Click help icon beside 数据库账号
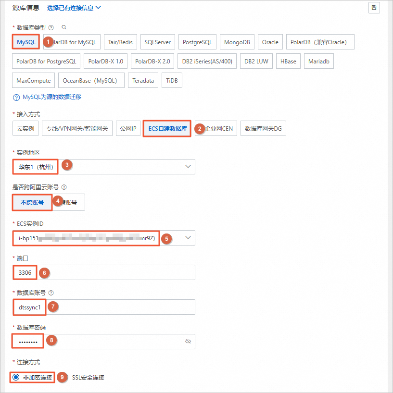The width and height of the screenshot is (393, 393). pyautogui.click(x=51, y=293)
